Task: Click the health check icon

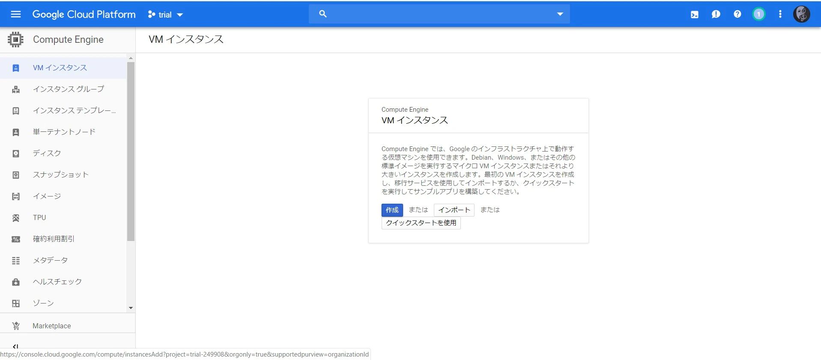Action: pos(16,282)
